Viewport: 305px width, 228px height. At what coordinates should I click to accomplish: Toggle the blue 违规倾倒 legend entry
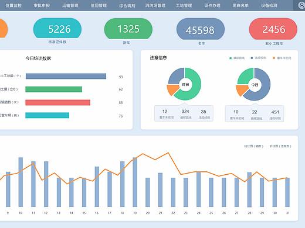[x=259, y=58]
